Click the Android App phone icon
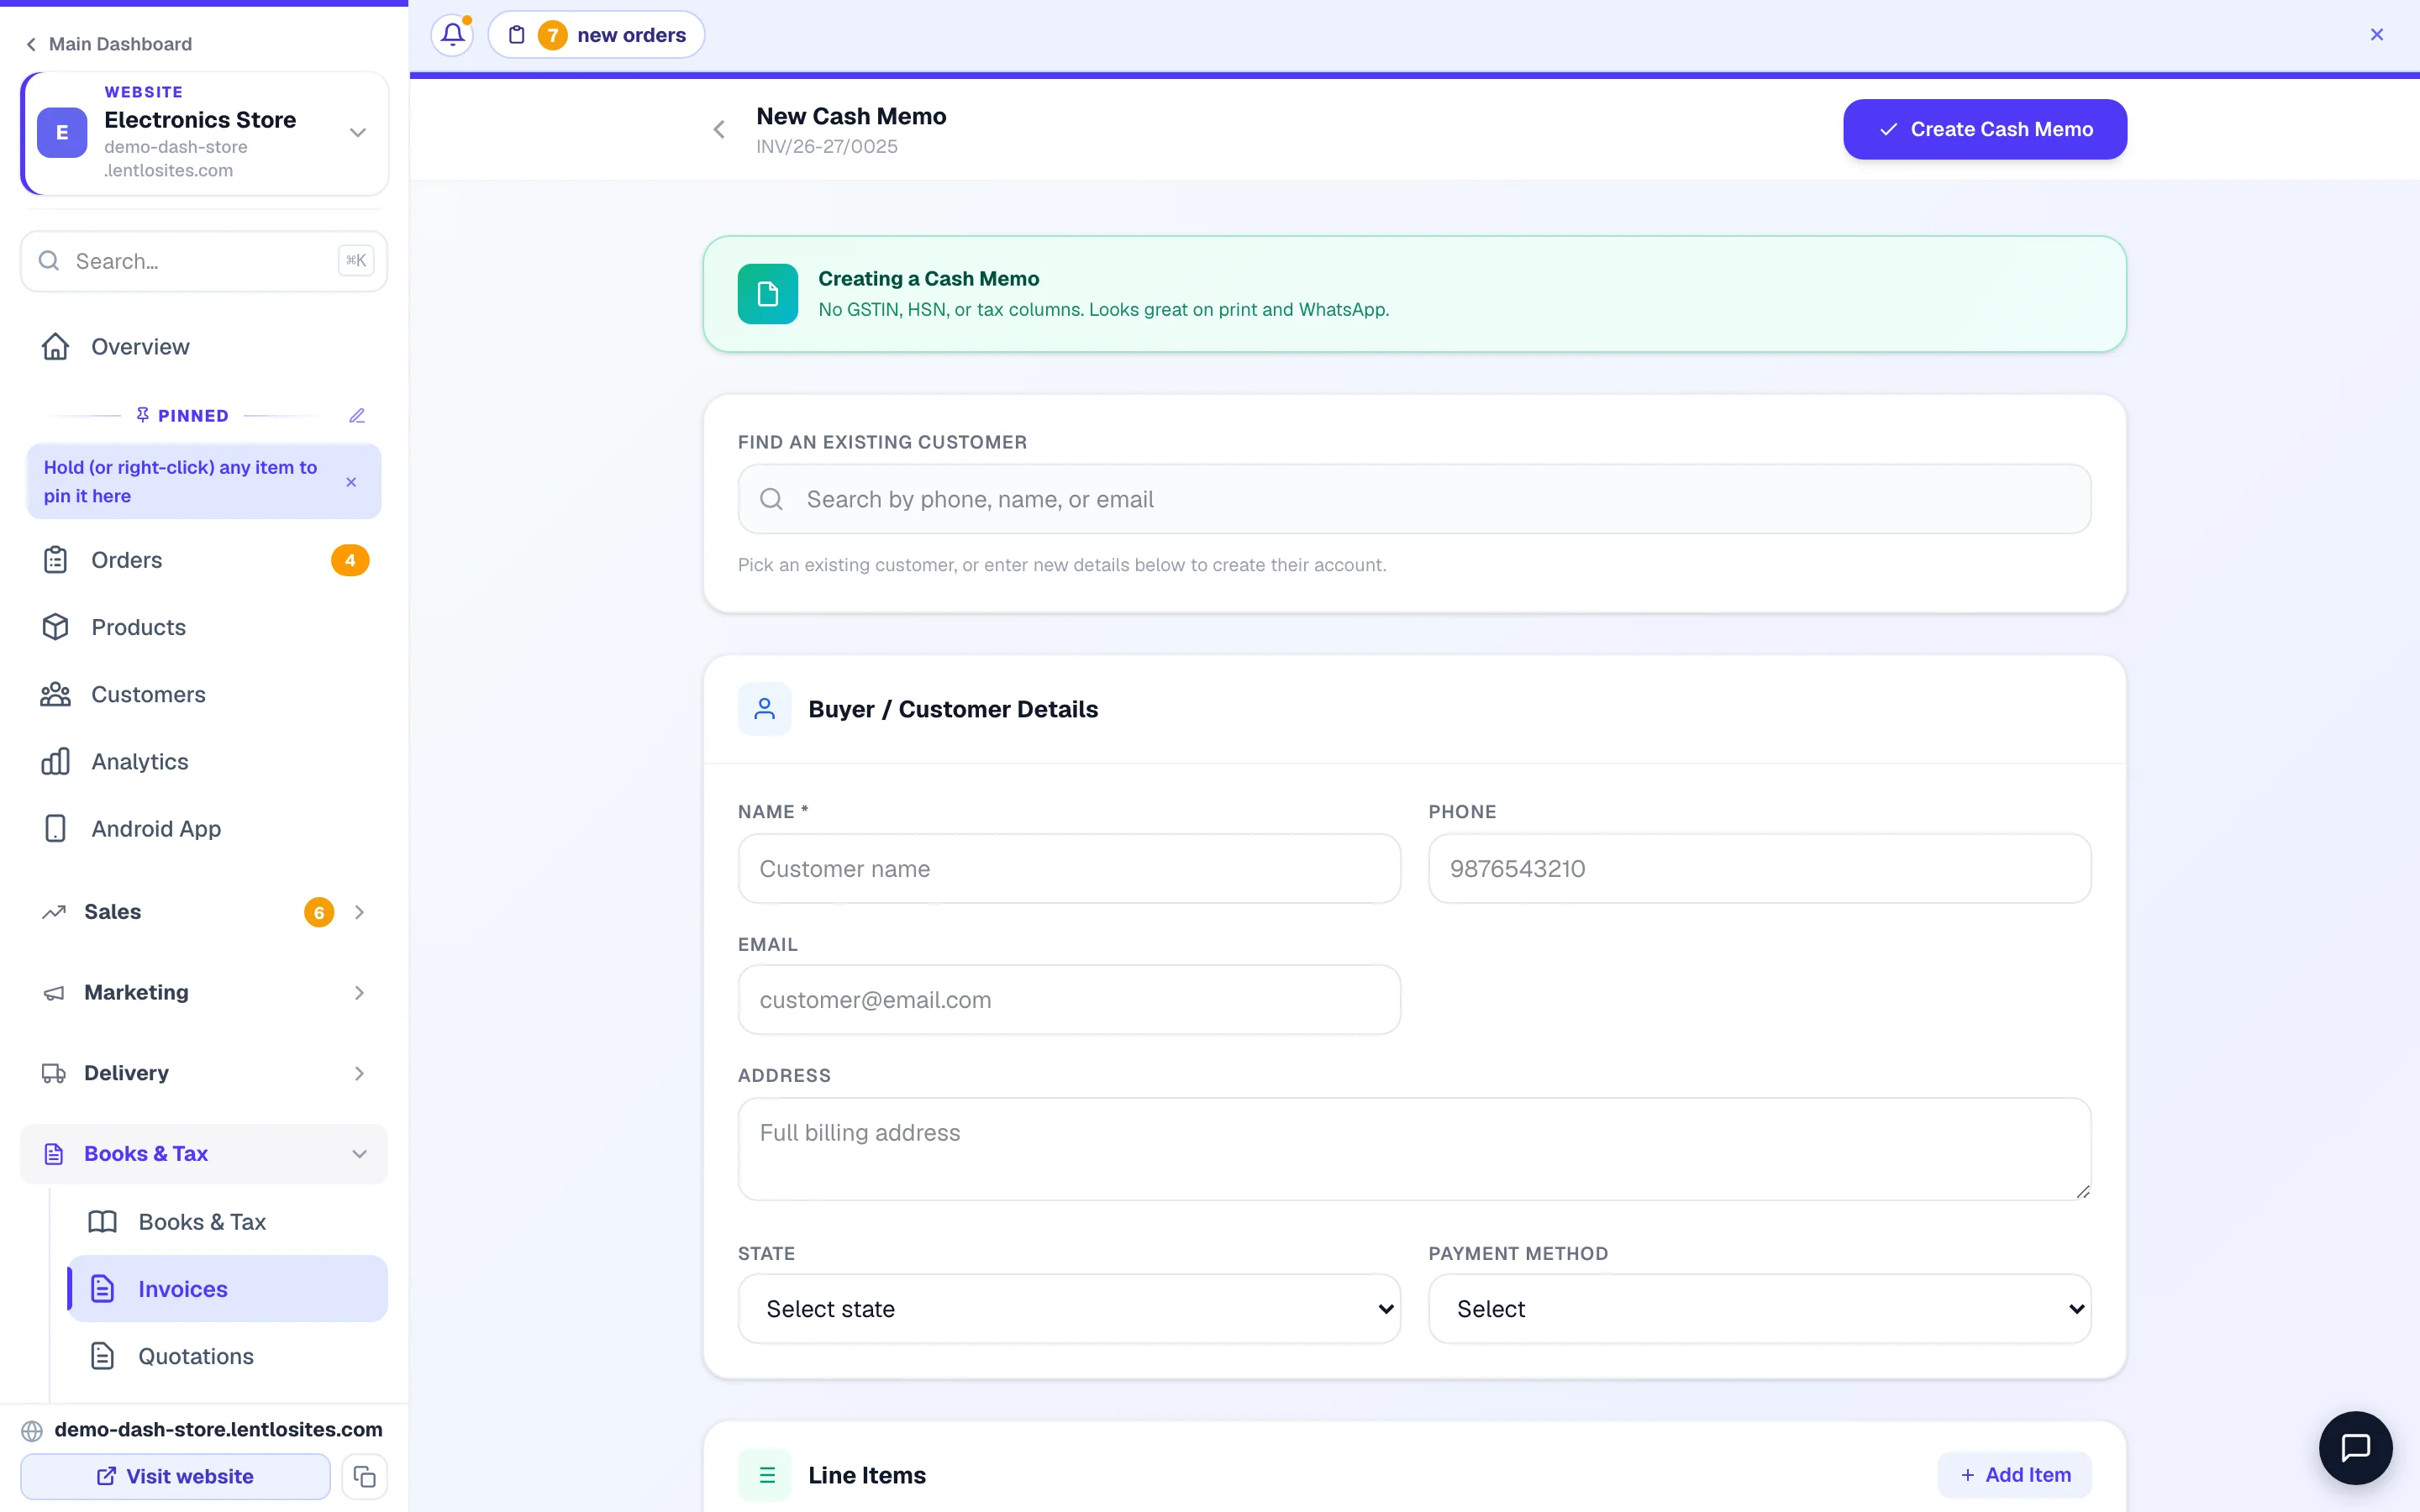The width and height of the screenshot is (2420, 1512). point(55,829)
